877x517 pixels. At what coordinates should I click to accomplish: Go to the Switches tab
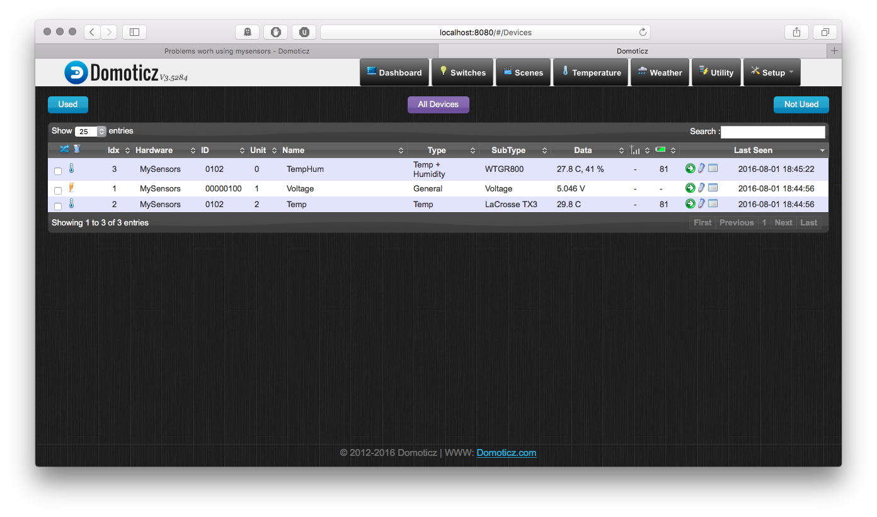pos(462,72)
